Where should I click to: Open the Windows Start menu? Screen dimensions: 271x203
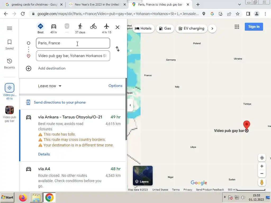[x=7, y=197]
